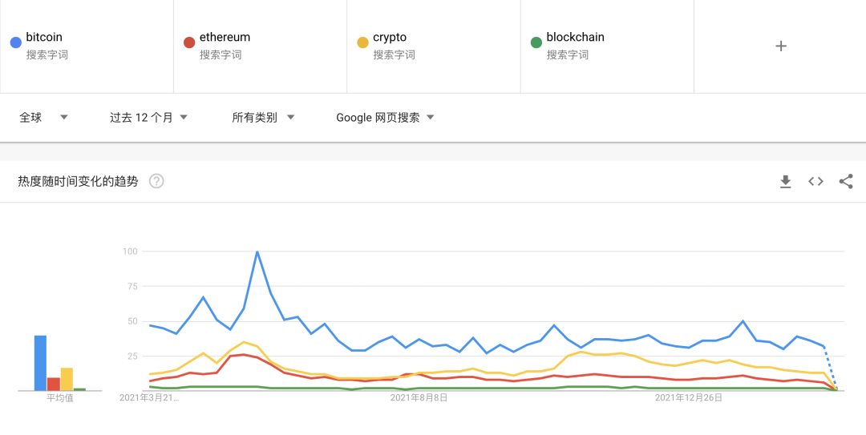This screenshot has height=435, width=866.
Task: Click the bitcoin peak at 100
Action: (x=257, y=252)
